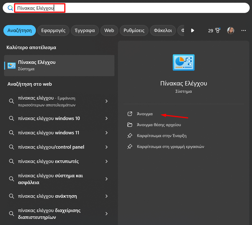252x225 pixels.
Task: Click search icon beside σύστημα και ασφάλεια suggestion
Action: pyautogui.click(x=11, y=179)
